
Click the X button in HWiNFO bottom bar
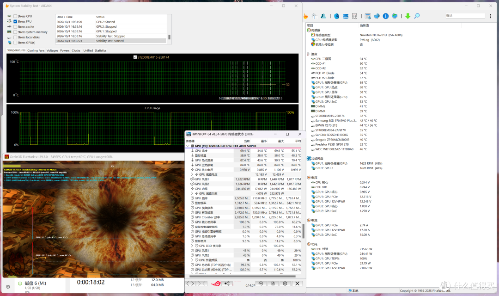(297, 283)
